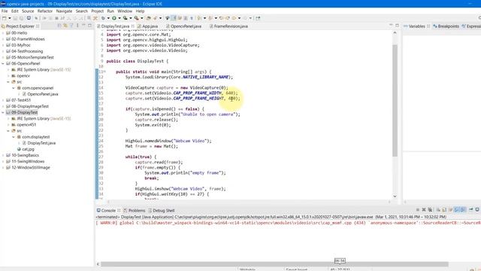Click the Debug bug icon in toolbar
The width and height of the screenshot is (481, 271).
tap(104, 18)
